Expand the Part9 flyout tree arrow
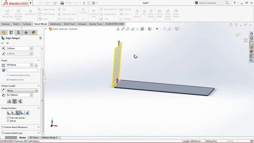Screen dimensions: 254x143 [46, 29]
